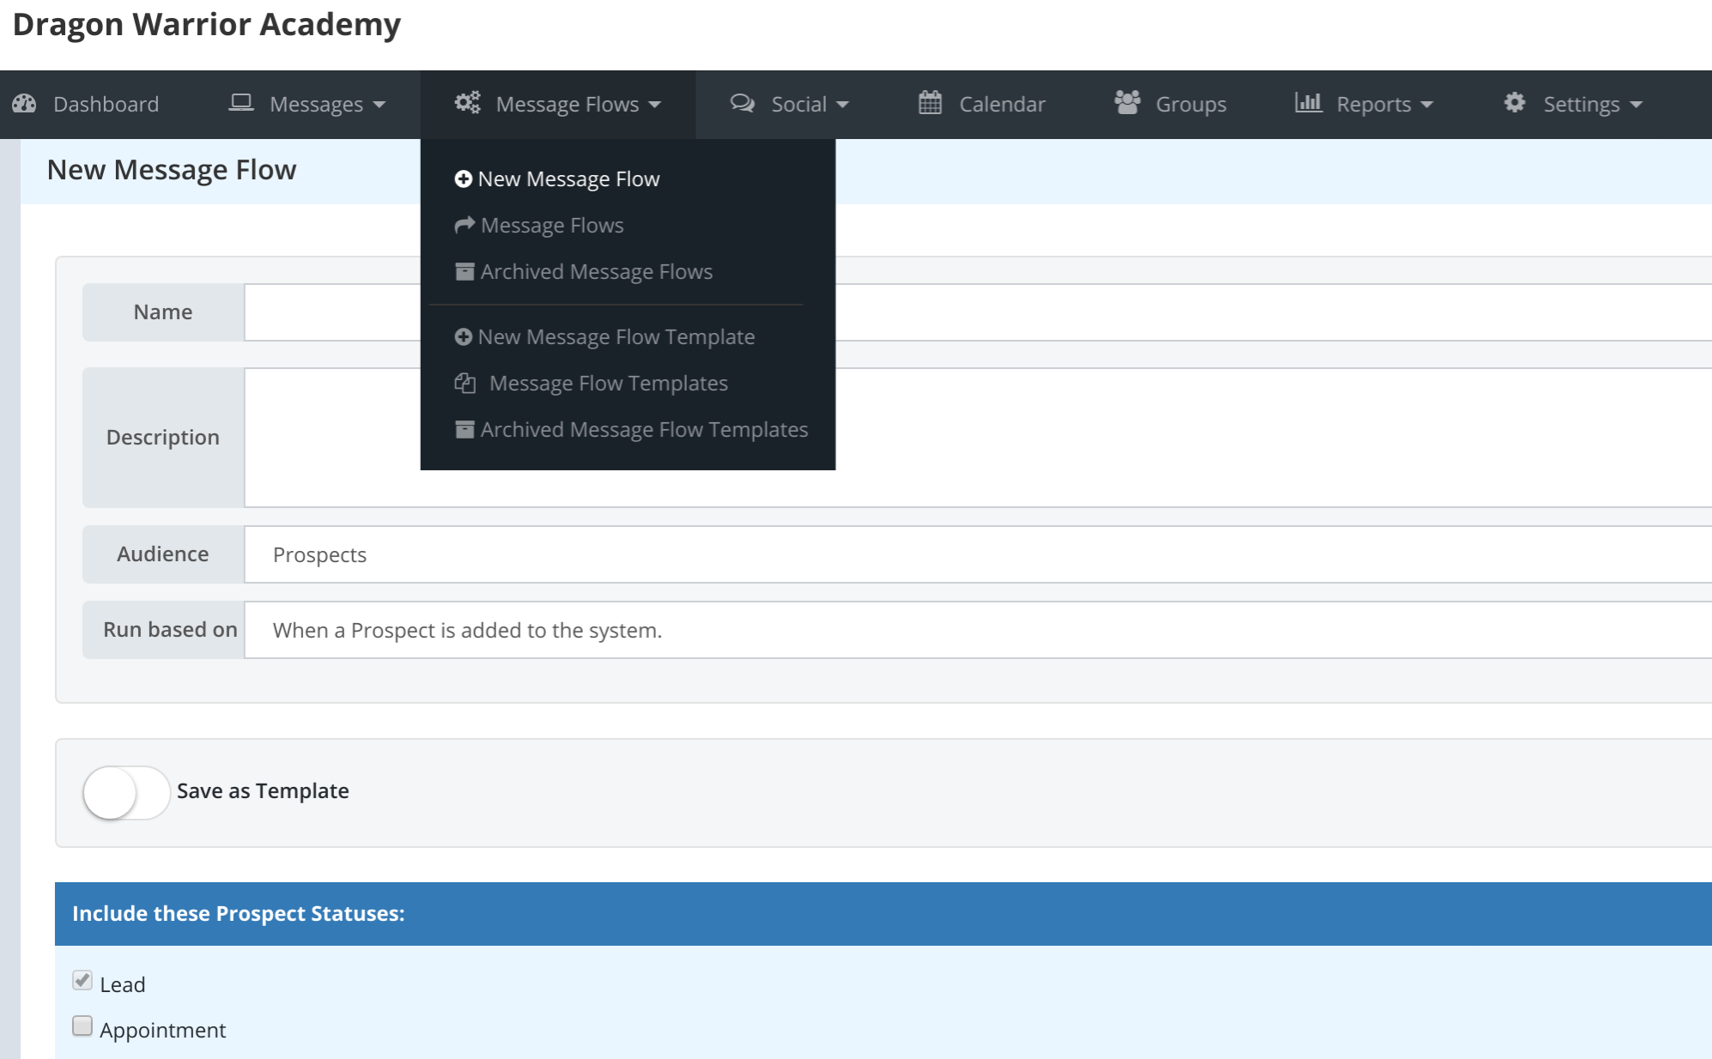Click the Calendar icon in navbar
The image size is (1712, 1059).
click(x=930, y=103)
